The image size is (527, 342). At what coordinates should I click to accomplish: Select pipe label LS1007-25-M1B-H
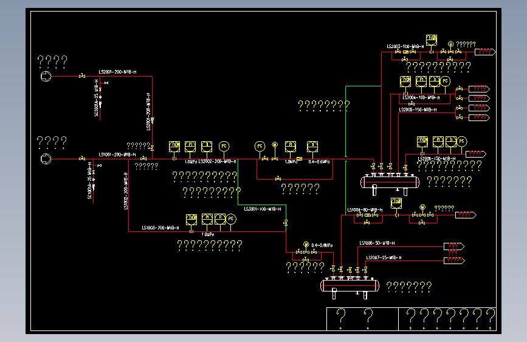(x=384, y=258)
